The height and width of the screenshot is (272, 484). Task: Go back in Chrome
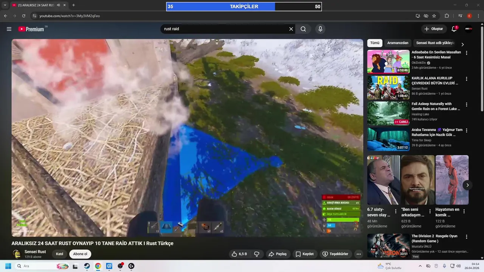(x=5, y=16)
